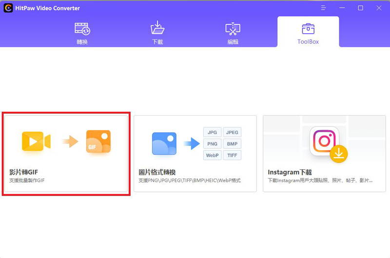Click the WebP format badge
This screenshot has width=390, height=258.
tap(212, 155)
